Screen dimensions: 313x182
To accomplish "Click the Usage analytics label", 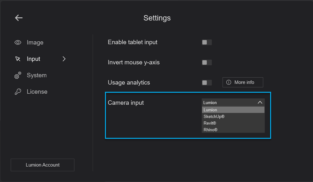I will [129, 83].
